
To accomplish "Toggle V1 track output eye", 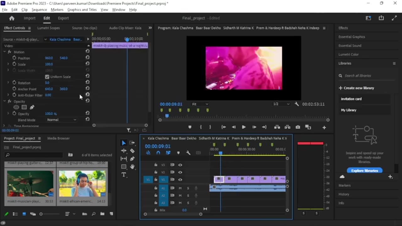I will (x=180, y=180).
